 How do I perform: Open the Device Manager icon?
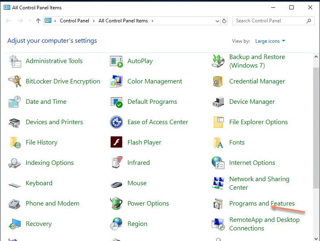click(218, 102)
